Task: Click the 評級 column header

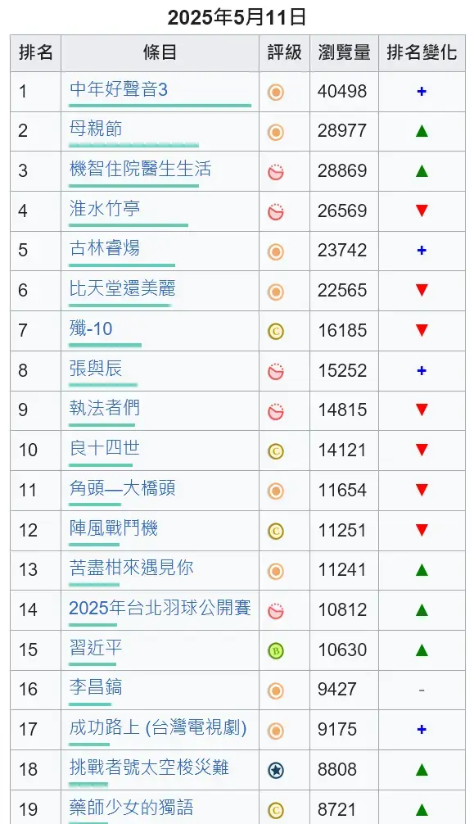Action: 284,52
